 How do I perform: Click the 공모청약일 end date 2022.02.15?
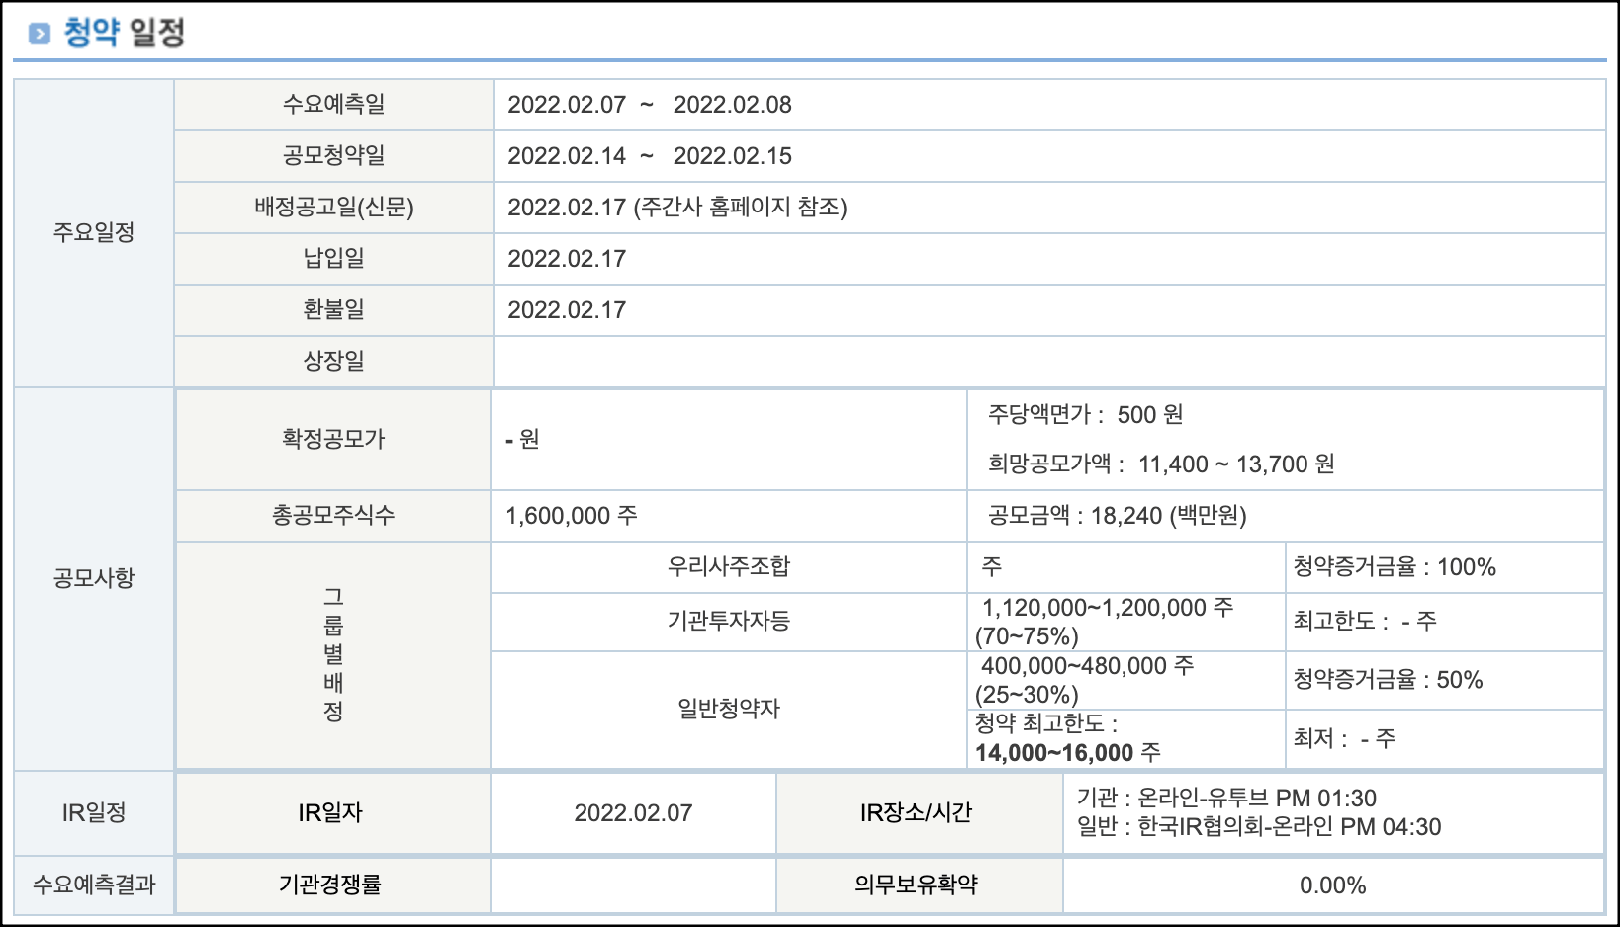tap(733, 156)
